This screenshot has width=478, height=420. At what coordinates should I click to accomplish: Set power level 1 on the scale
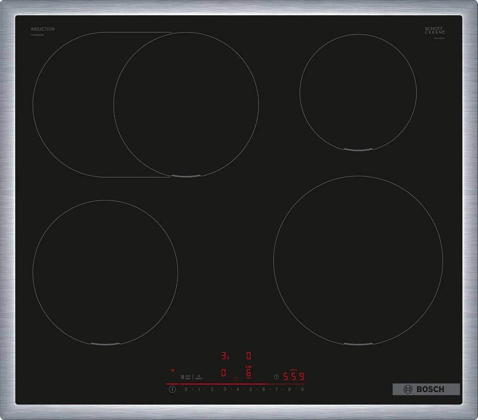pos(199,389)
